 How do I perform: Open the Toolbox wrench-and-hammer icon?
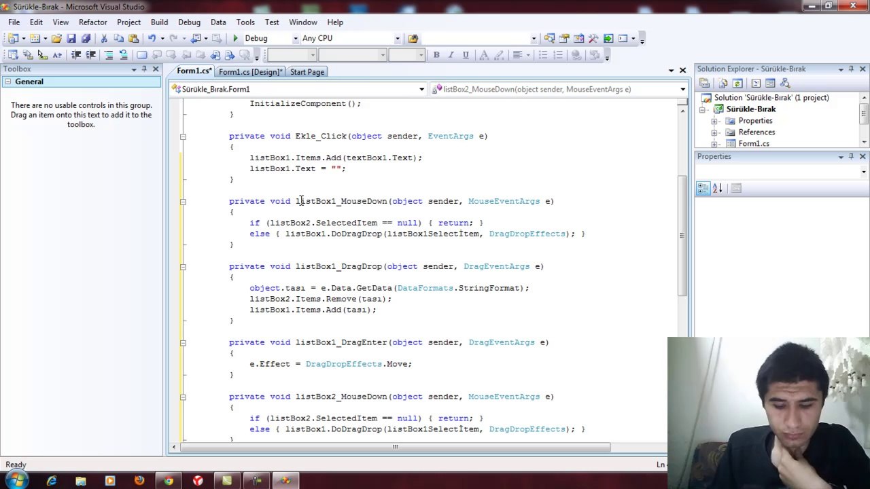tap(593, 39)
